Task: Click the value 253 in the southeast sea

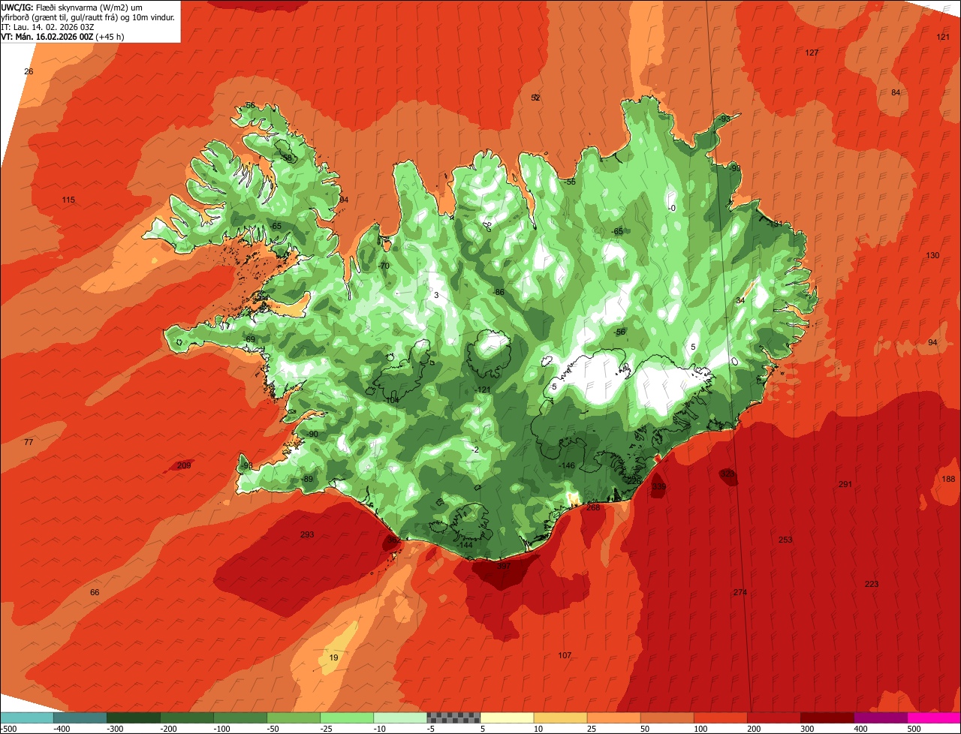Action: click(x=785, y=540)
